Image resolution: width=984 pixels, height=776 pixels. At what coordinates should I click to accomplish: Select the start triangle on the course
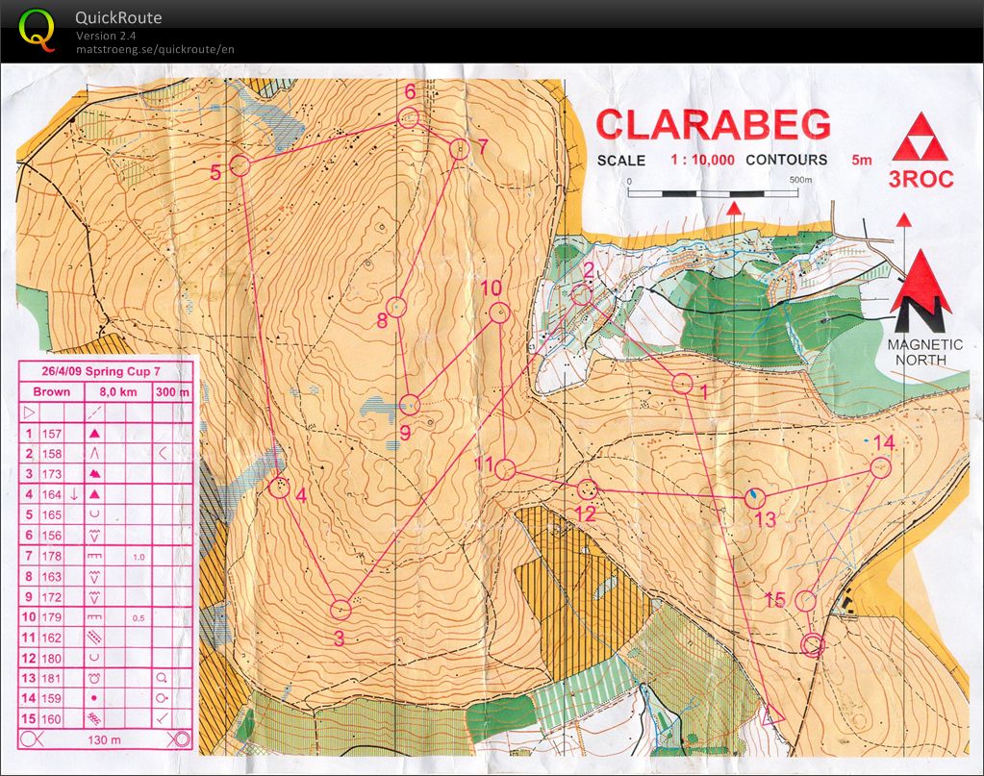pyautogui.click(x=773, y=715)
